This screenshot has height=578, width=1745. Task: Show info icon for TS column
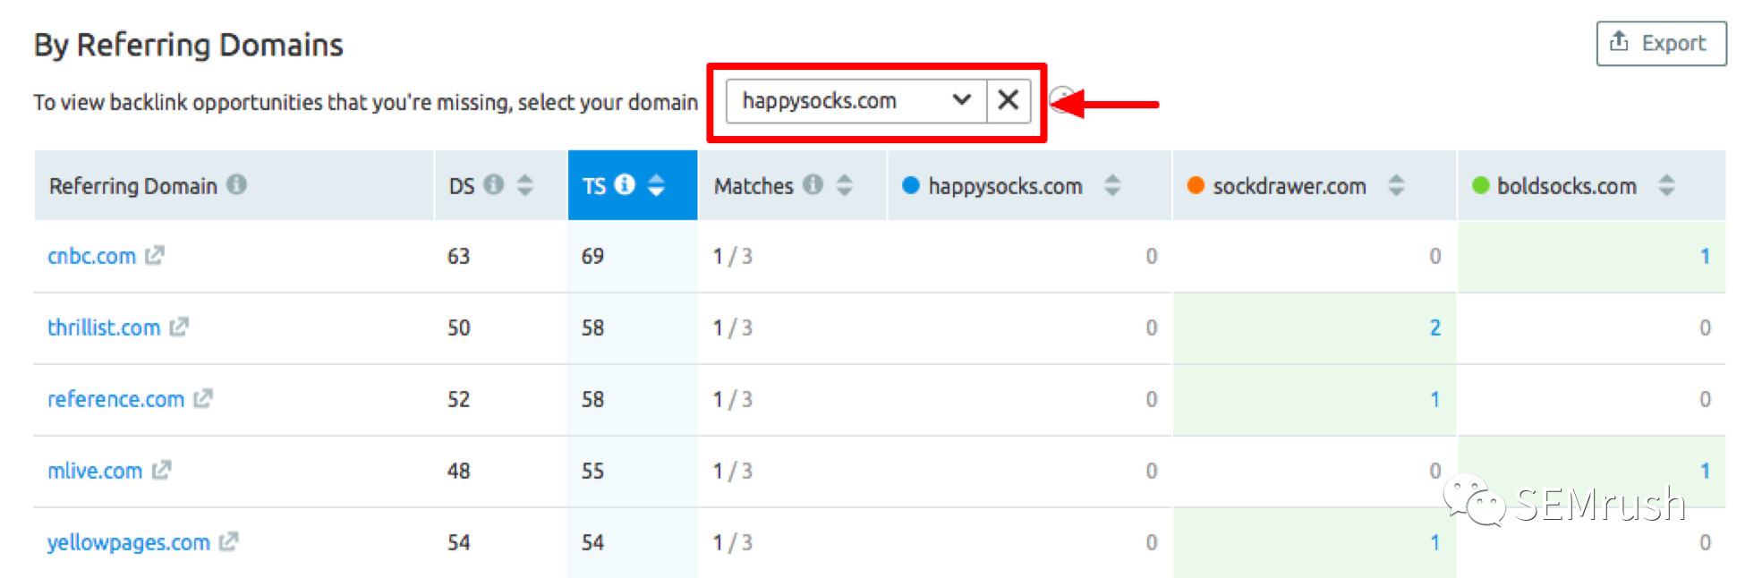[x=625, y=184]
